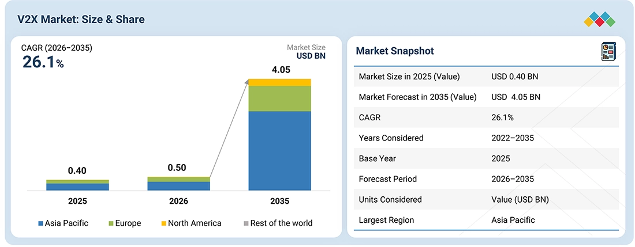Image resolution: width=635 pixels, height=247 pixels.
Task: Click the 2035 axis label
Action: coord(280,201)
